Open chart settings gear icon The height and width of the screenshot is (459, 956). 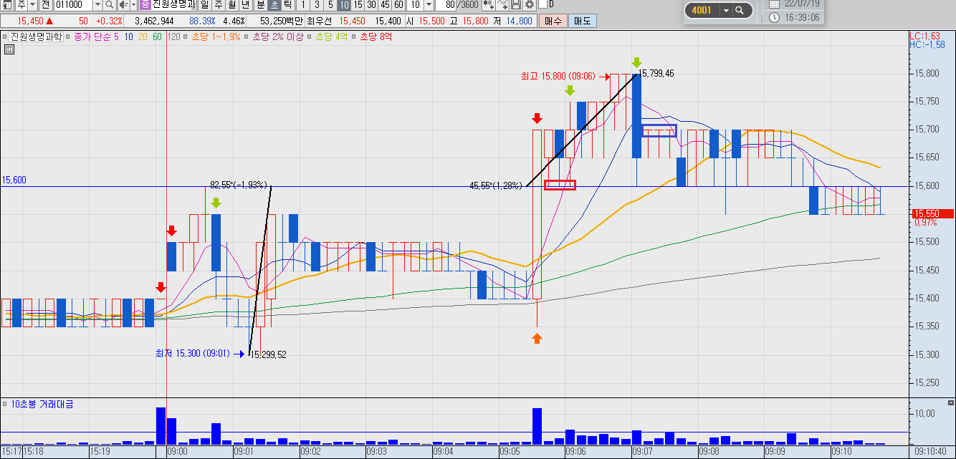(530, 5)
